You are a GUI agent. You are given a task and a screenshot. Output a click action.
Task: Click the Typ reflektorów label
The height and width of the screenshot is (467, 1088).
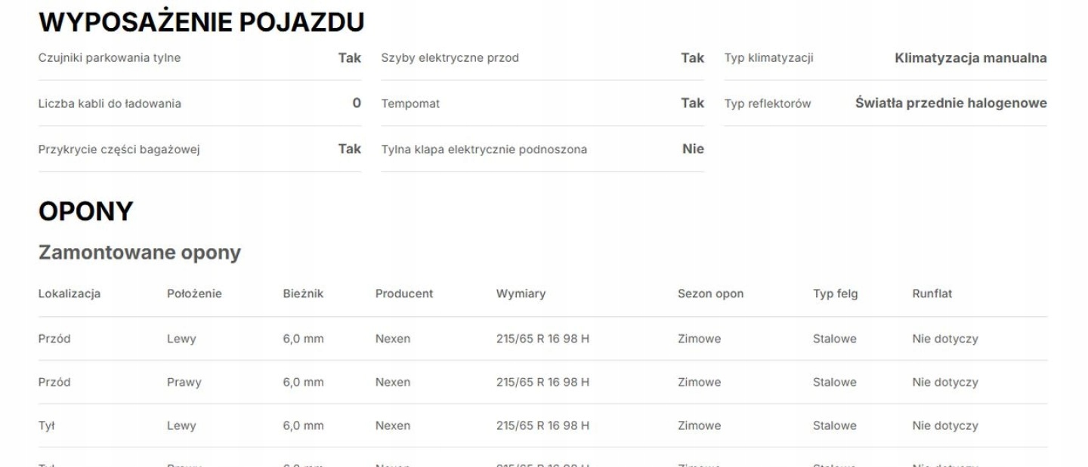pyautogui.click(x=767, y=103)
